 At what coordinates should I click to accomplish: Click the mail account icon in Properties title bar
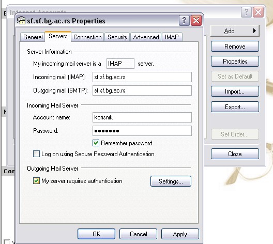pos(21,20)
